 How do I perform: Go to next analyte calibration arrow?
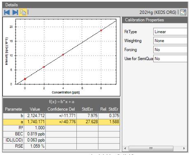coord(15,12)
